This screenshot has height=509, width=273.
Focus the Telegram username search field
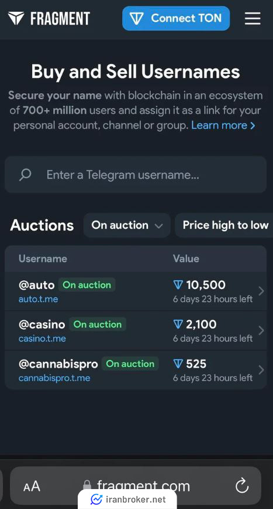[x=136, y=175]
